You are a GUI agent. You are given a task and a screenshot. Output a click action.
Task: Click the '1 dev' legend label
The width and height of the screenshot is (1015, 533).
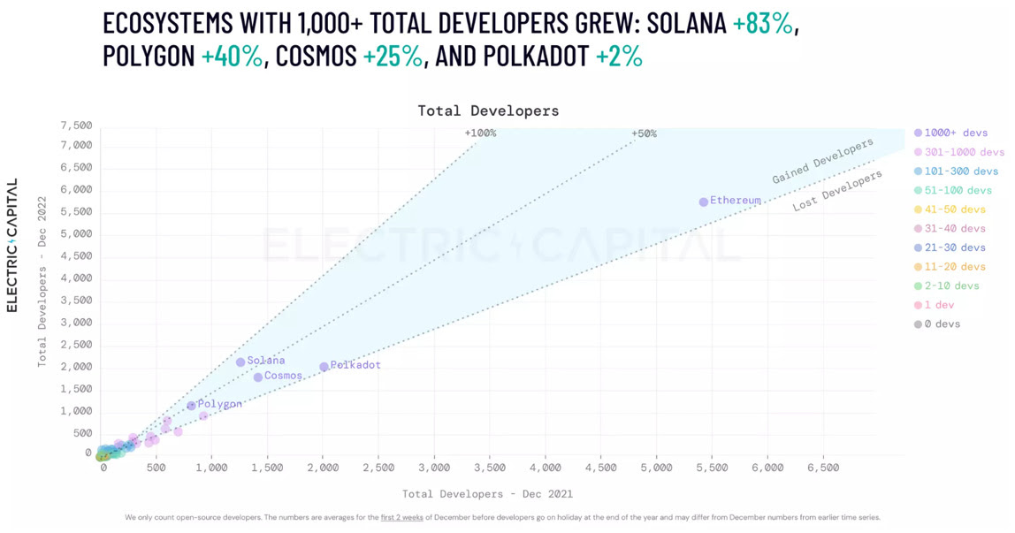pyautogui.click(x=939, y=305)
